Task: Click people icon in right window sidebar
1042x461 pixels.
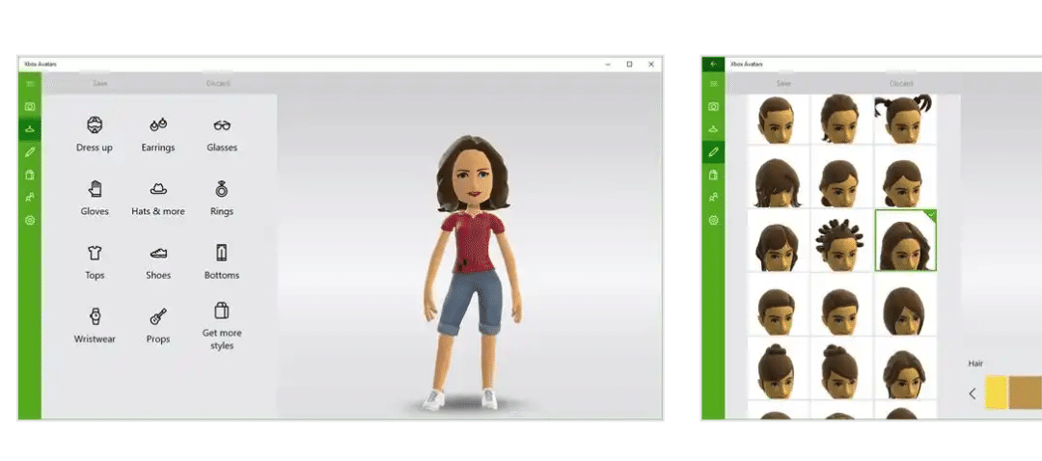Action: pos(714,198)
